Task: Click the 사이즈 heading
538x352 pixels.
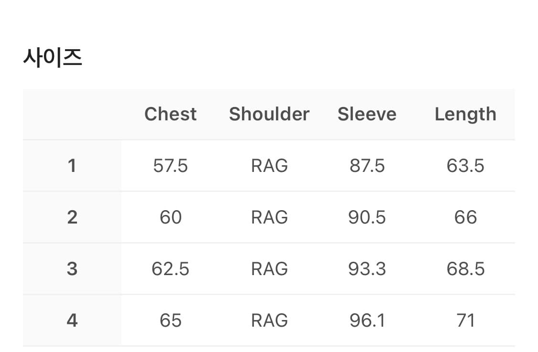Action: [x=53, y=58]
